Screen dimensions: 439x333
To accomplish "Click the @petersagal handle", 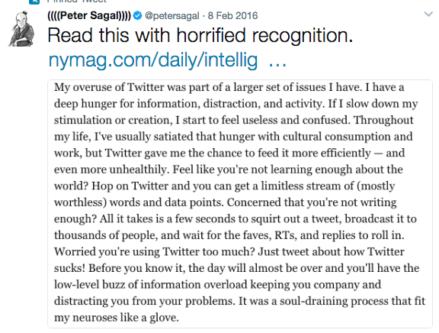I will 172,16.
